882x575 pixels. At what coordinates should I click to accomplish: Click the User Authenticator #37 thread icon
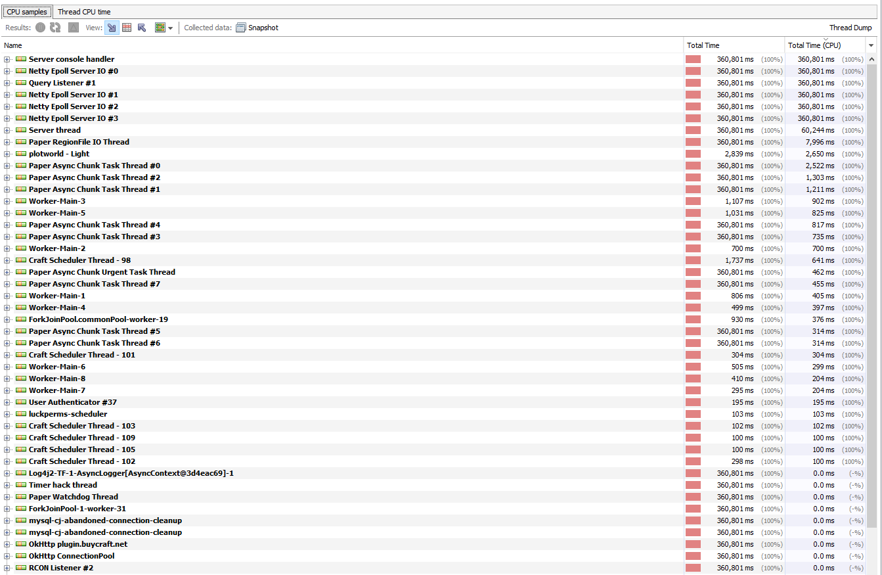click(x=21, y=402)
